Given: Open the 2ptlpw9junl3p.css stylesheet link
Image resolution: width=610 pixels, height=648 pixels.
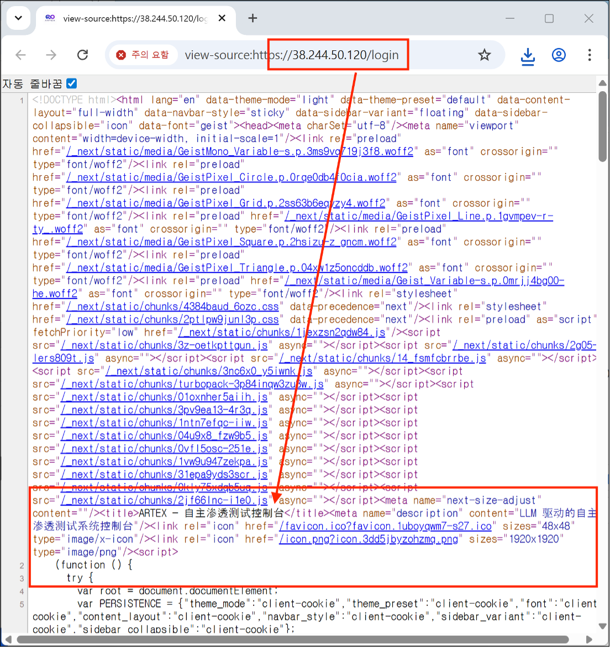Looking at the screenshot, I should coord(172,319).
